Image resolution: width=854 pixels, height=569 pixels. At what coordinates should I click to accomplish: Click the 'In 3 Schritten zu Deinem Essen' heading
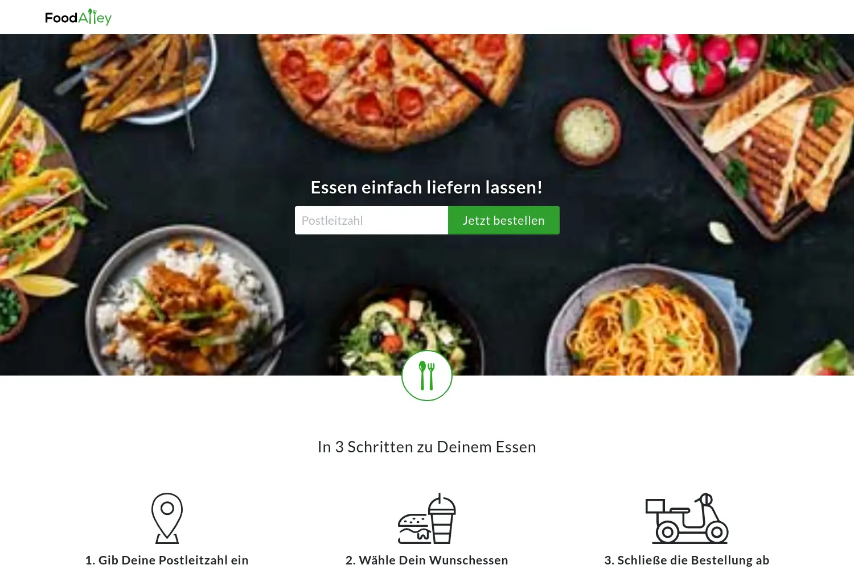427,447
